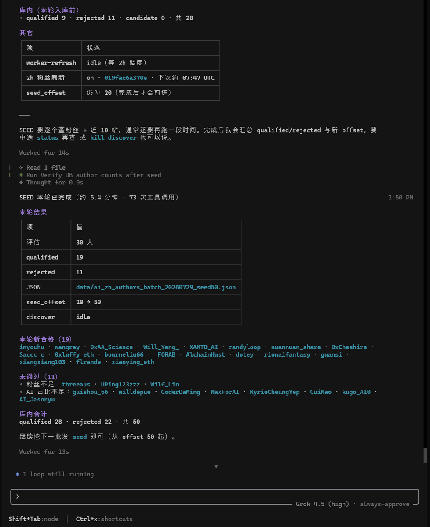
Task: Open author bourneliu66
Action: [x=124, y=354]
